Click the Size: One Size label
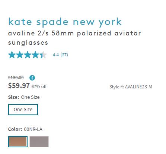Viewport: 166px width, 154px height. pyautogui.click(x=24, y=97)
